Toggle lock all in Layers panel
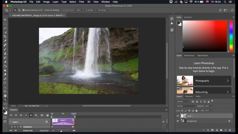The height and width of the screenshot is (134, 238). coord(196,111)
